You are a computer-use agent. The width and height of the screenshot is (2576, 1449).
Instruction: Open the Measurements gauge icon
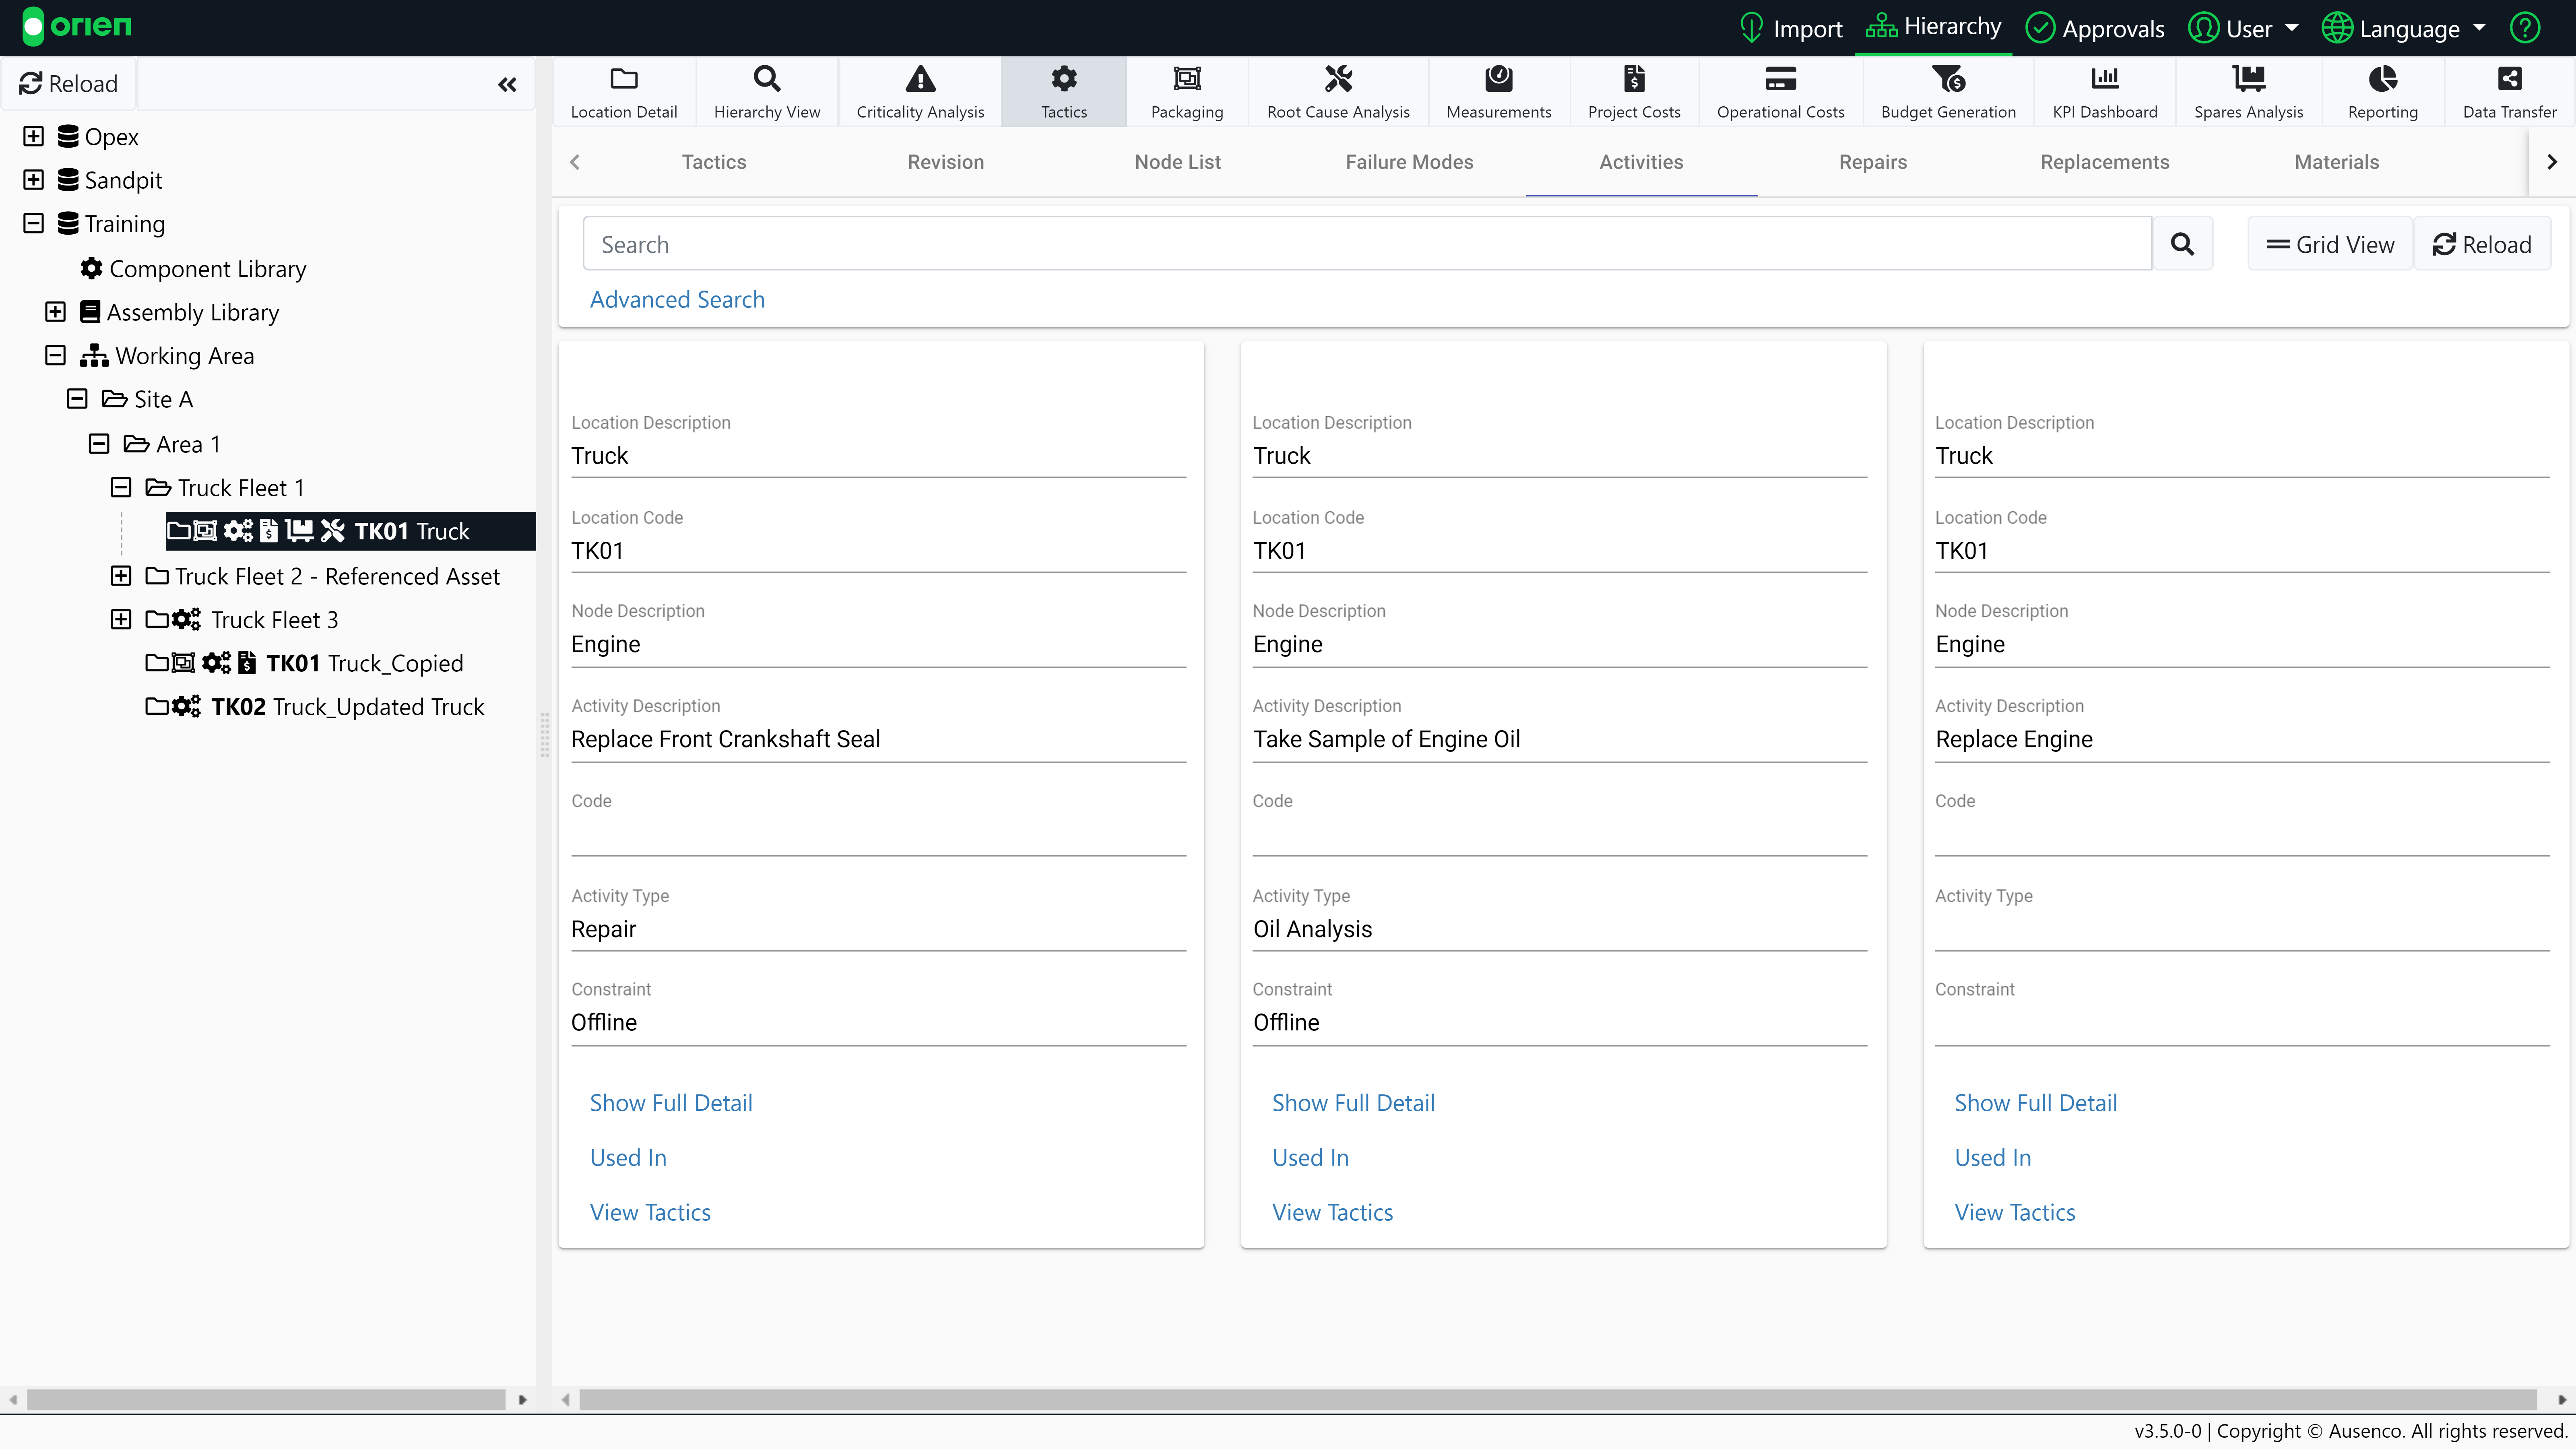[x=1498, y=79]
